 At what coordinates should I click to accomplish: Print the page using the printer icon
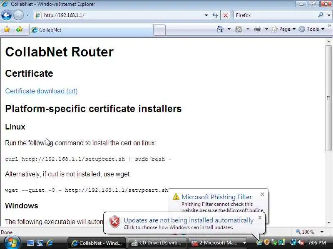257,29
